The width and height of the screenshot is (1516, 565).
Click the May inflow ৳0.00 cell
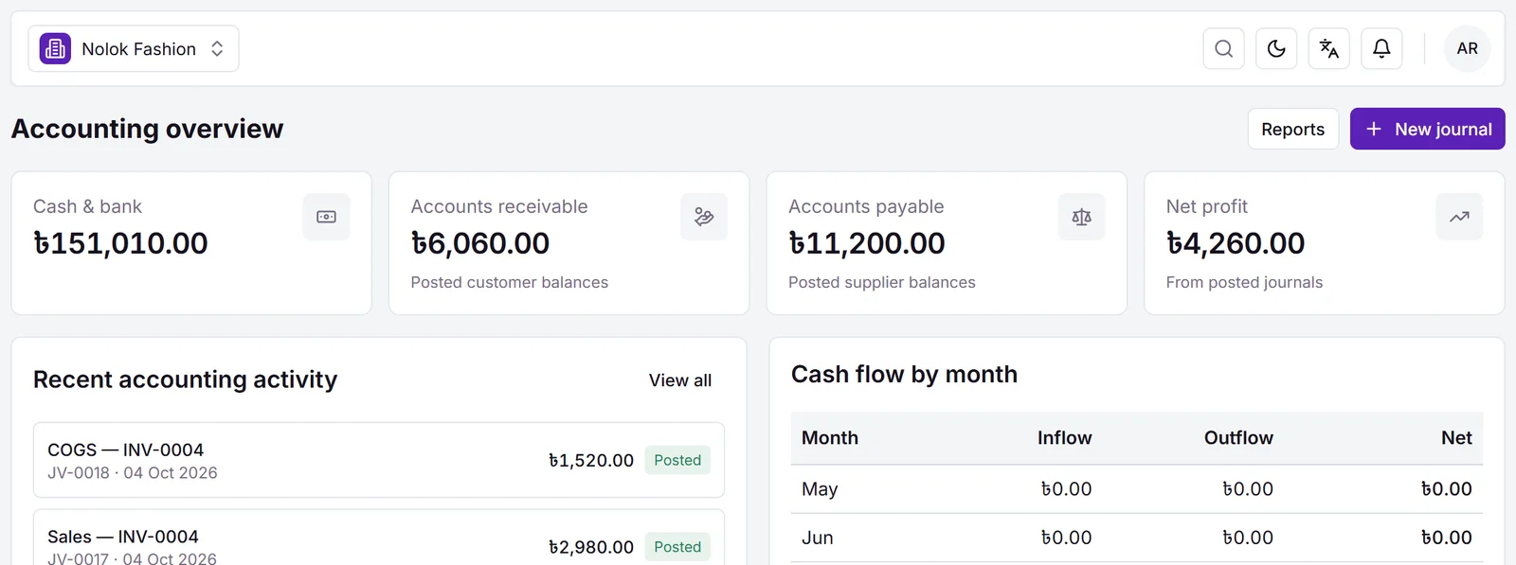(x=1066, y=489)
